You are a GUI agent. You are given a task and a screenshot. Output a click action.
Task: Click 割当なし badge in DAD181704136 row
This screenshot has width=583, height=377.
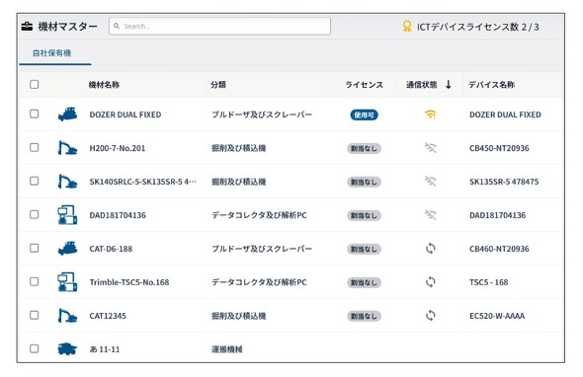tap(364, 215)
